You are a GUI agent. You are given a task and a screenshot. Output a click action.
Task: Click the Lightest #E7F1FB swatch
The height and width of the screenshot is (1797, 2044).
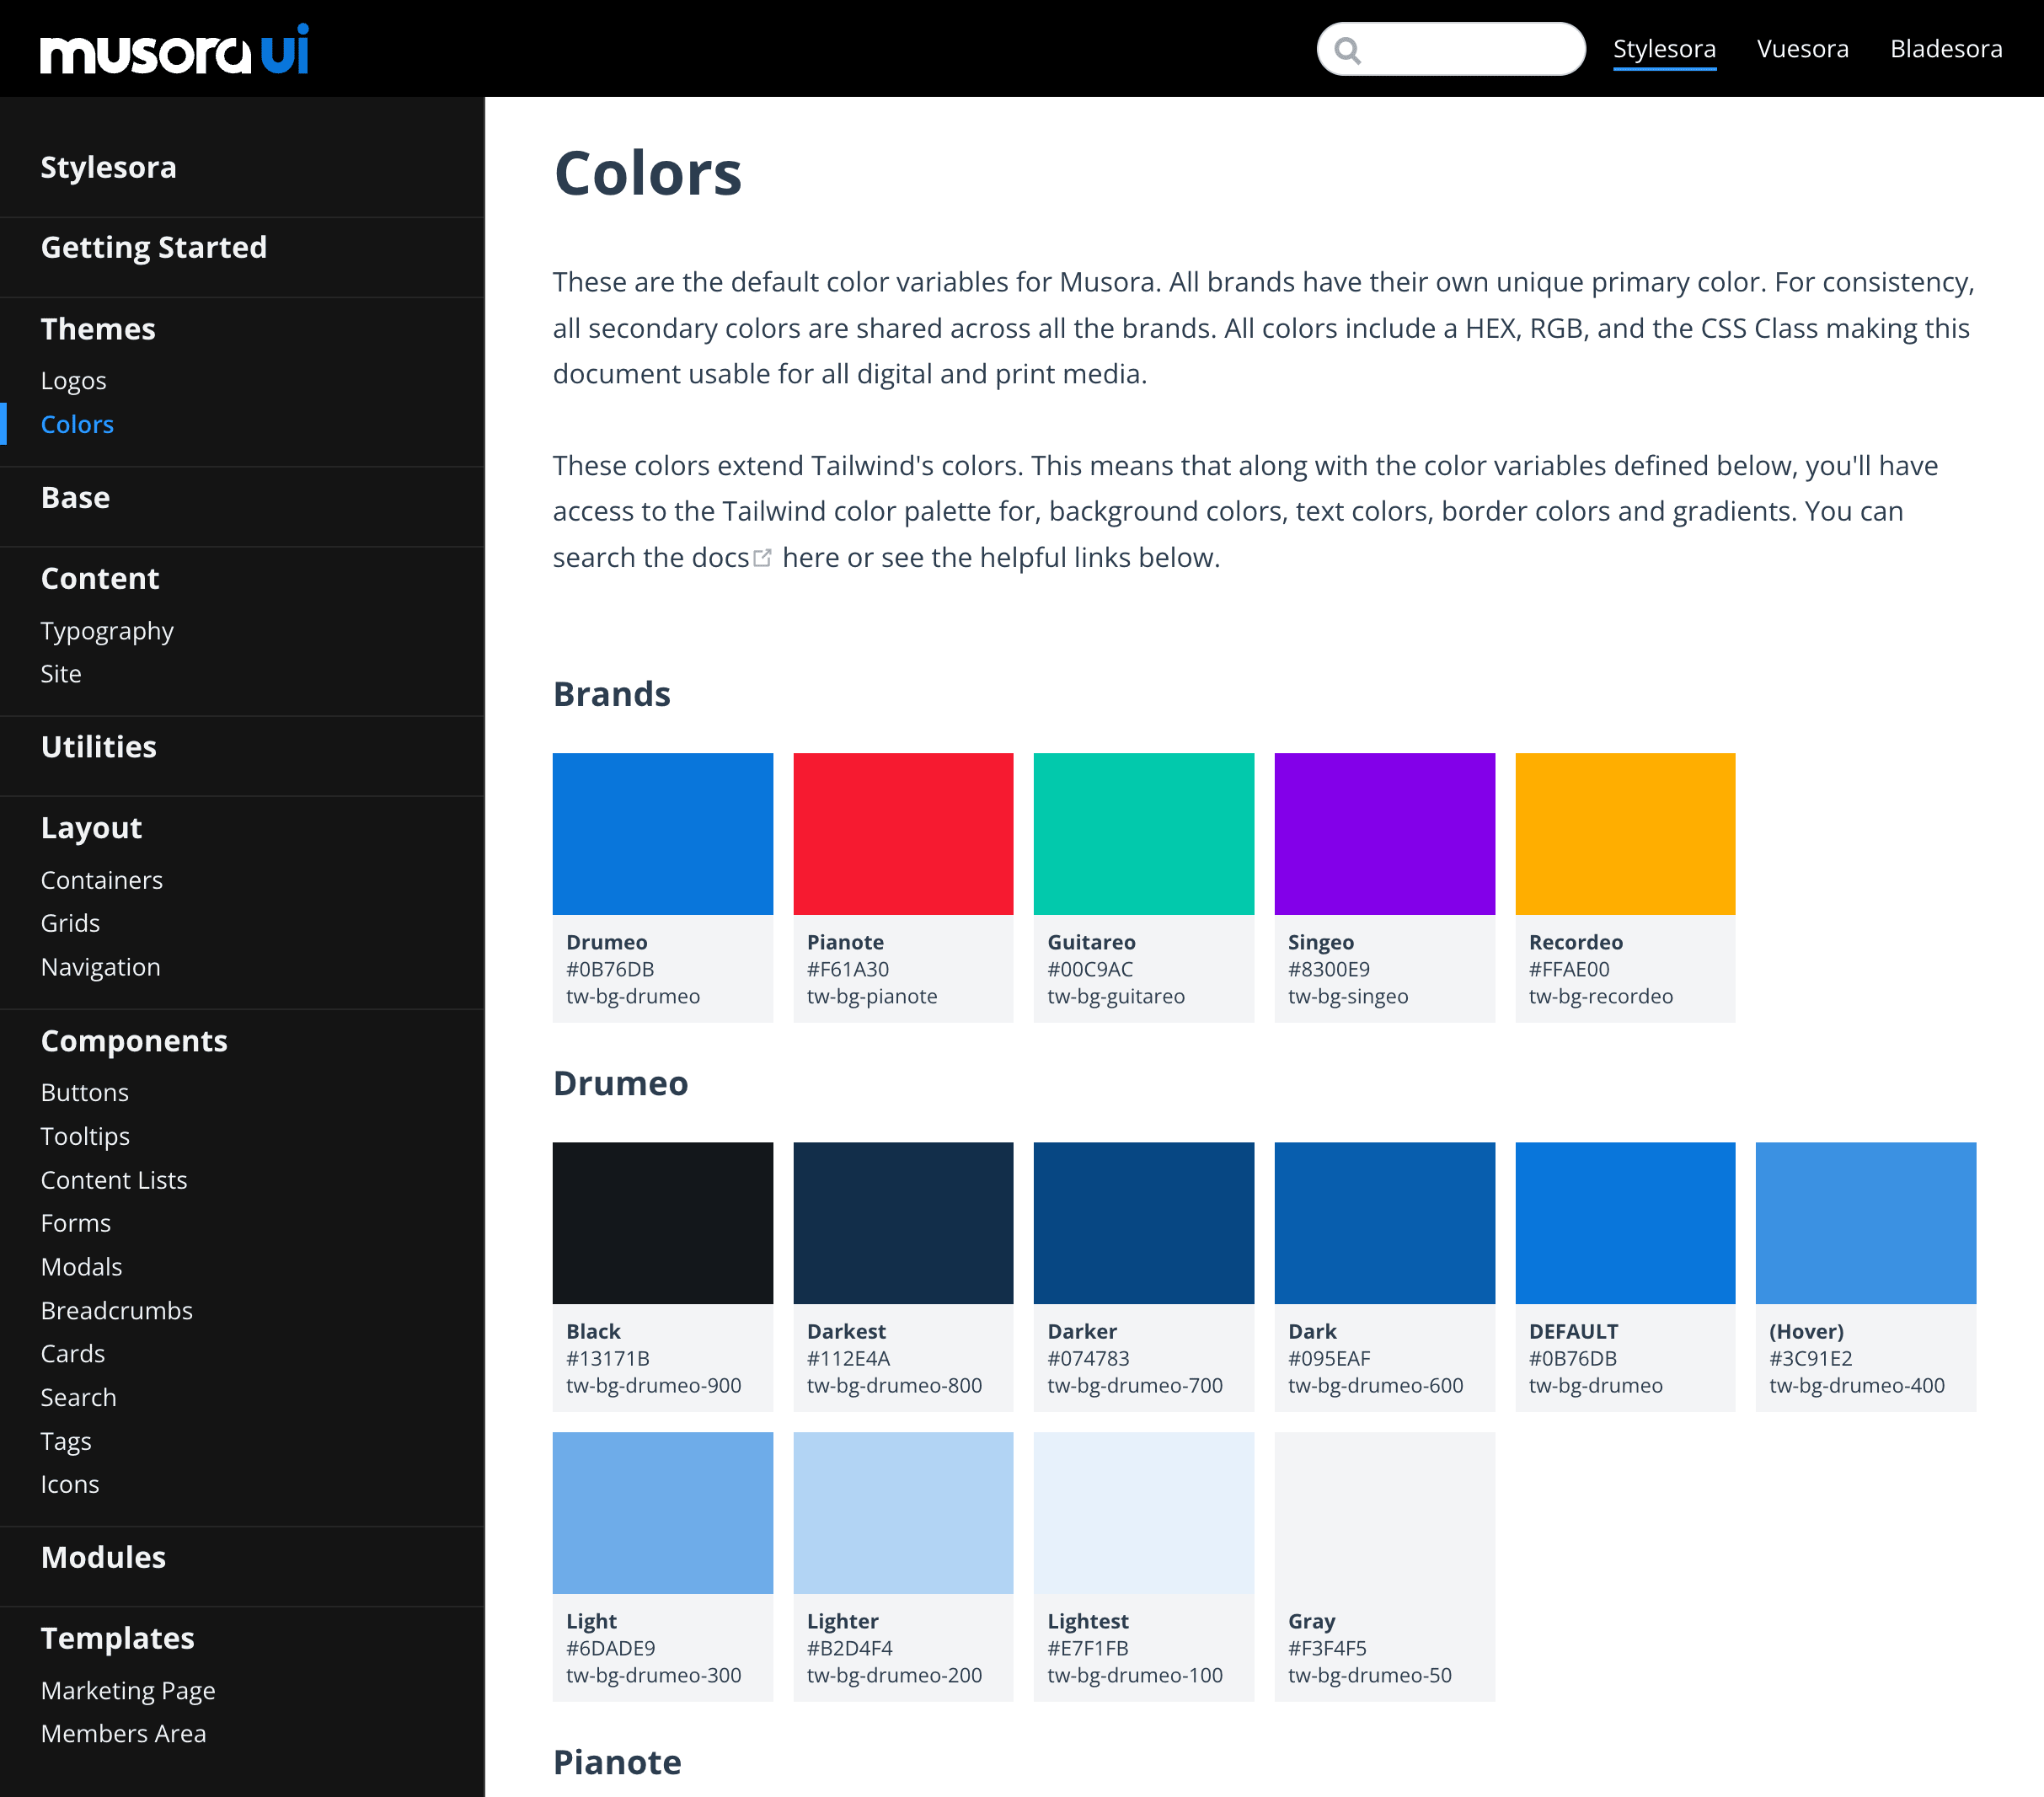pos(1143,1512)
